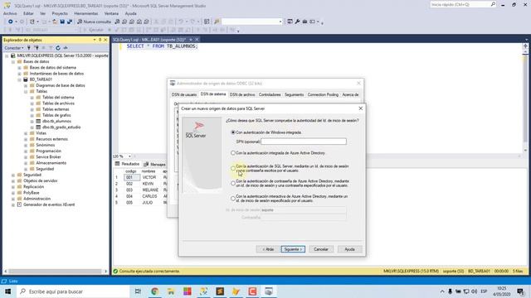Click the connect plug icon in Object Explorer
531x298 pixels.
[29, 48]
